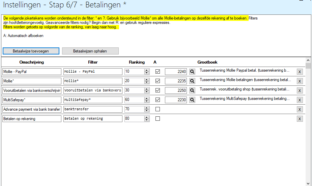Viewport: 312px width, 186px height.
Task: Edit the MultiSafepay* description field
Action: tap(32, 100)
